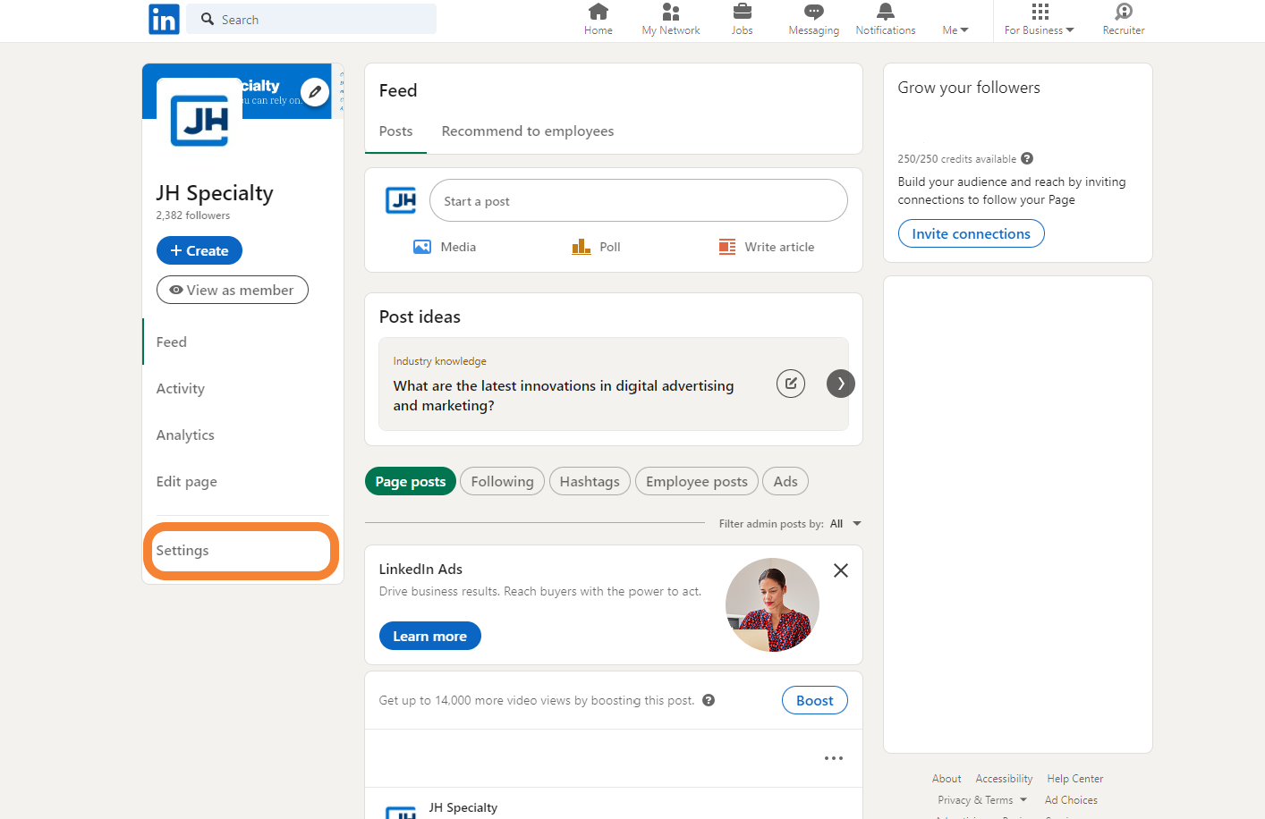The width and height of the screenshot is (1265, 819).
Task: Dismiss the LinkedIn Ads card
Action: click(841, 570)
